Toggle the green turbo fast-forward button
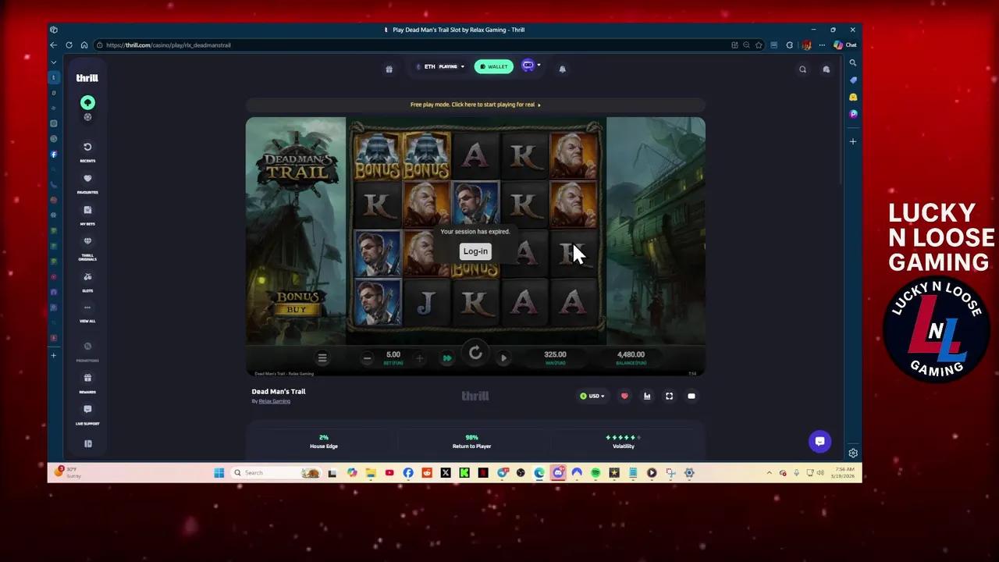The height and width of the screenshot is (562, 999). tap(447, 358)
